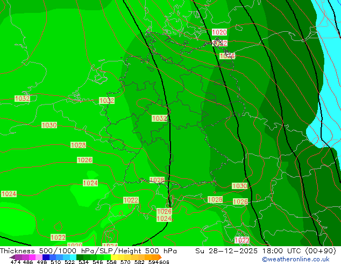Image resolution: width=341 pixels, height=264 pixels.
Task: Click the 534 value on the thickness legend
Action: [84, 262]
